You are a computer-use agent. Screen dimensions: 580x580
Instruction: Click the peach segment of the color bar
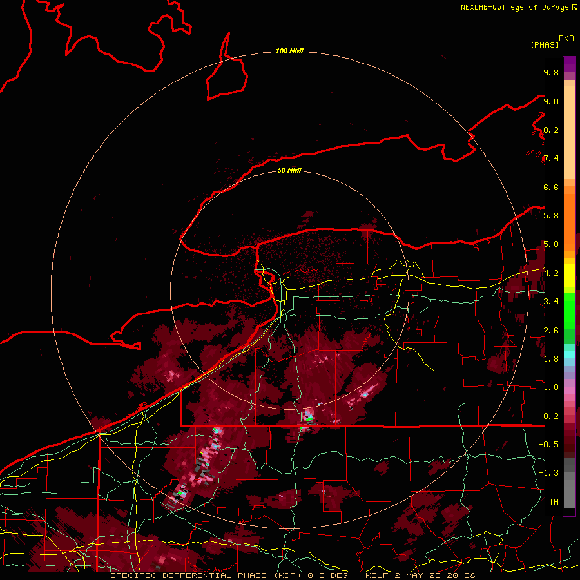569,131
